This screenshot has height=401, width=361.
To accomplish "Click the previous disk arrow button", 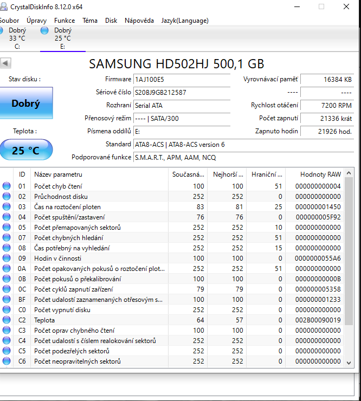I will coord(5,63).
